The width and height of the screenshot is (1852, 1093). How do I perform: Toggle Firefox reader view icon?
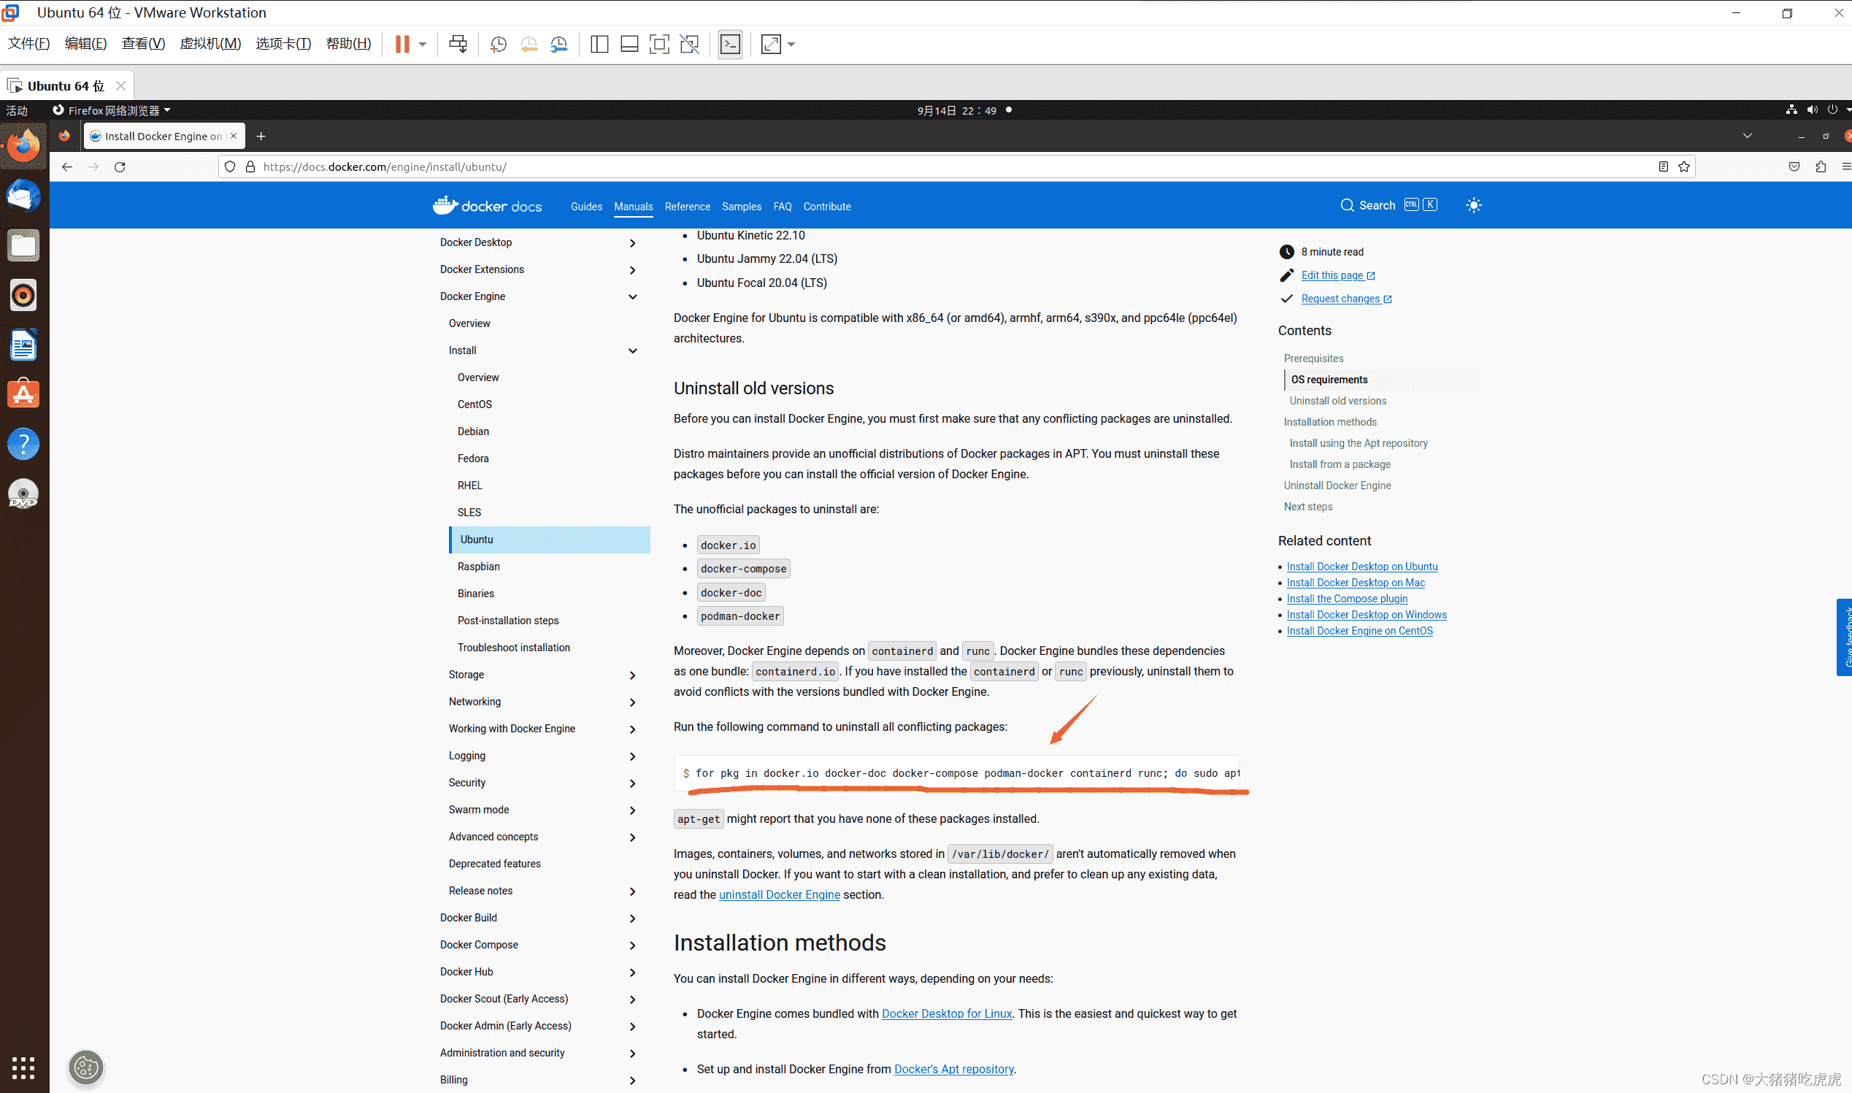(1663, 167)
